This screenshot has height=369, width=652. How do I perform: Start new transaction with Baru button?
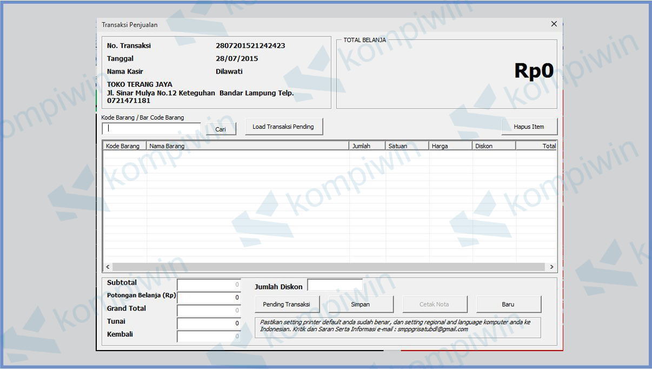[508, 304]
